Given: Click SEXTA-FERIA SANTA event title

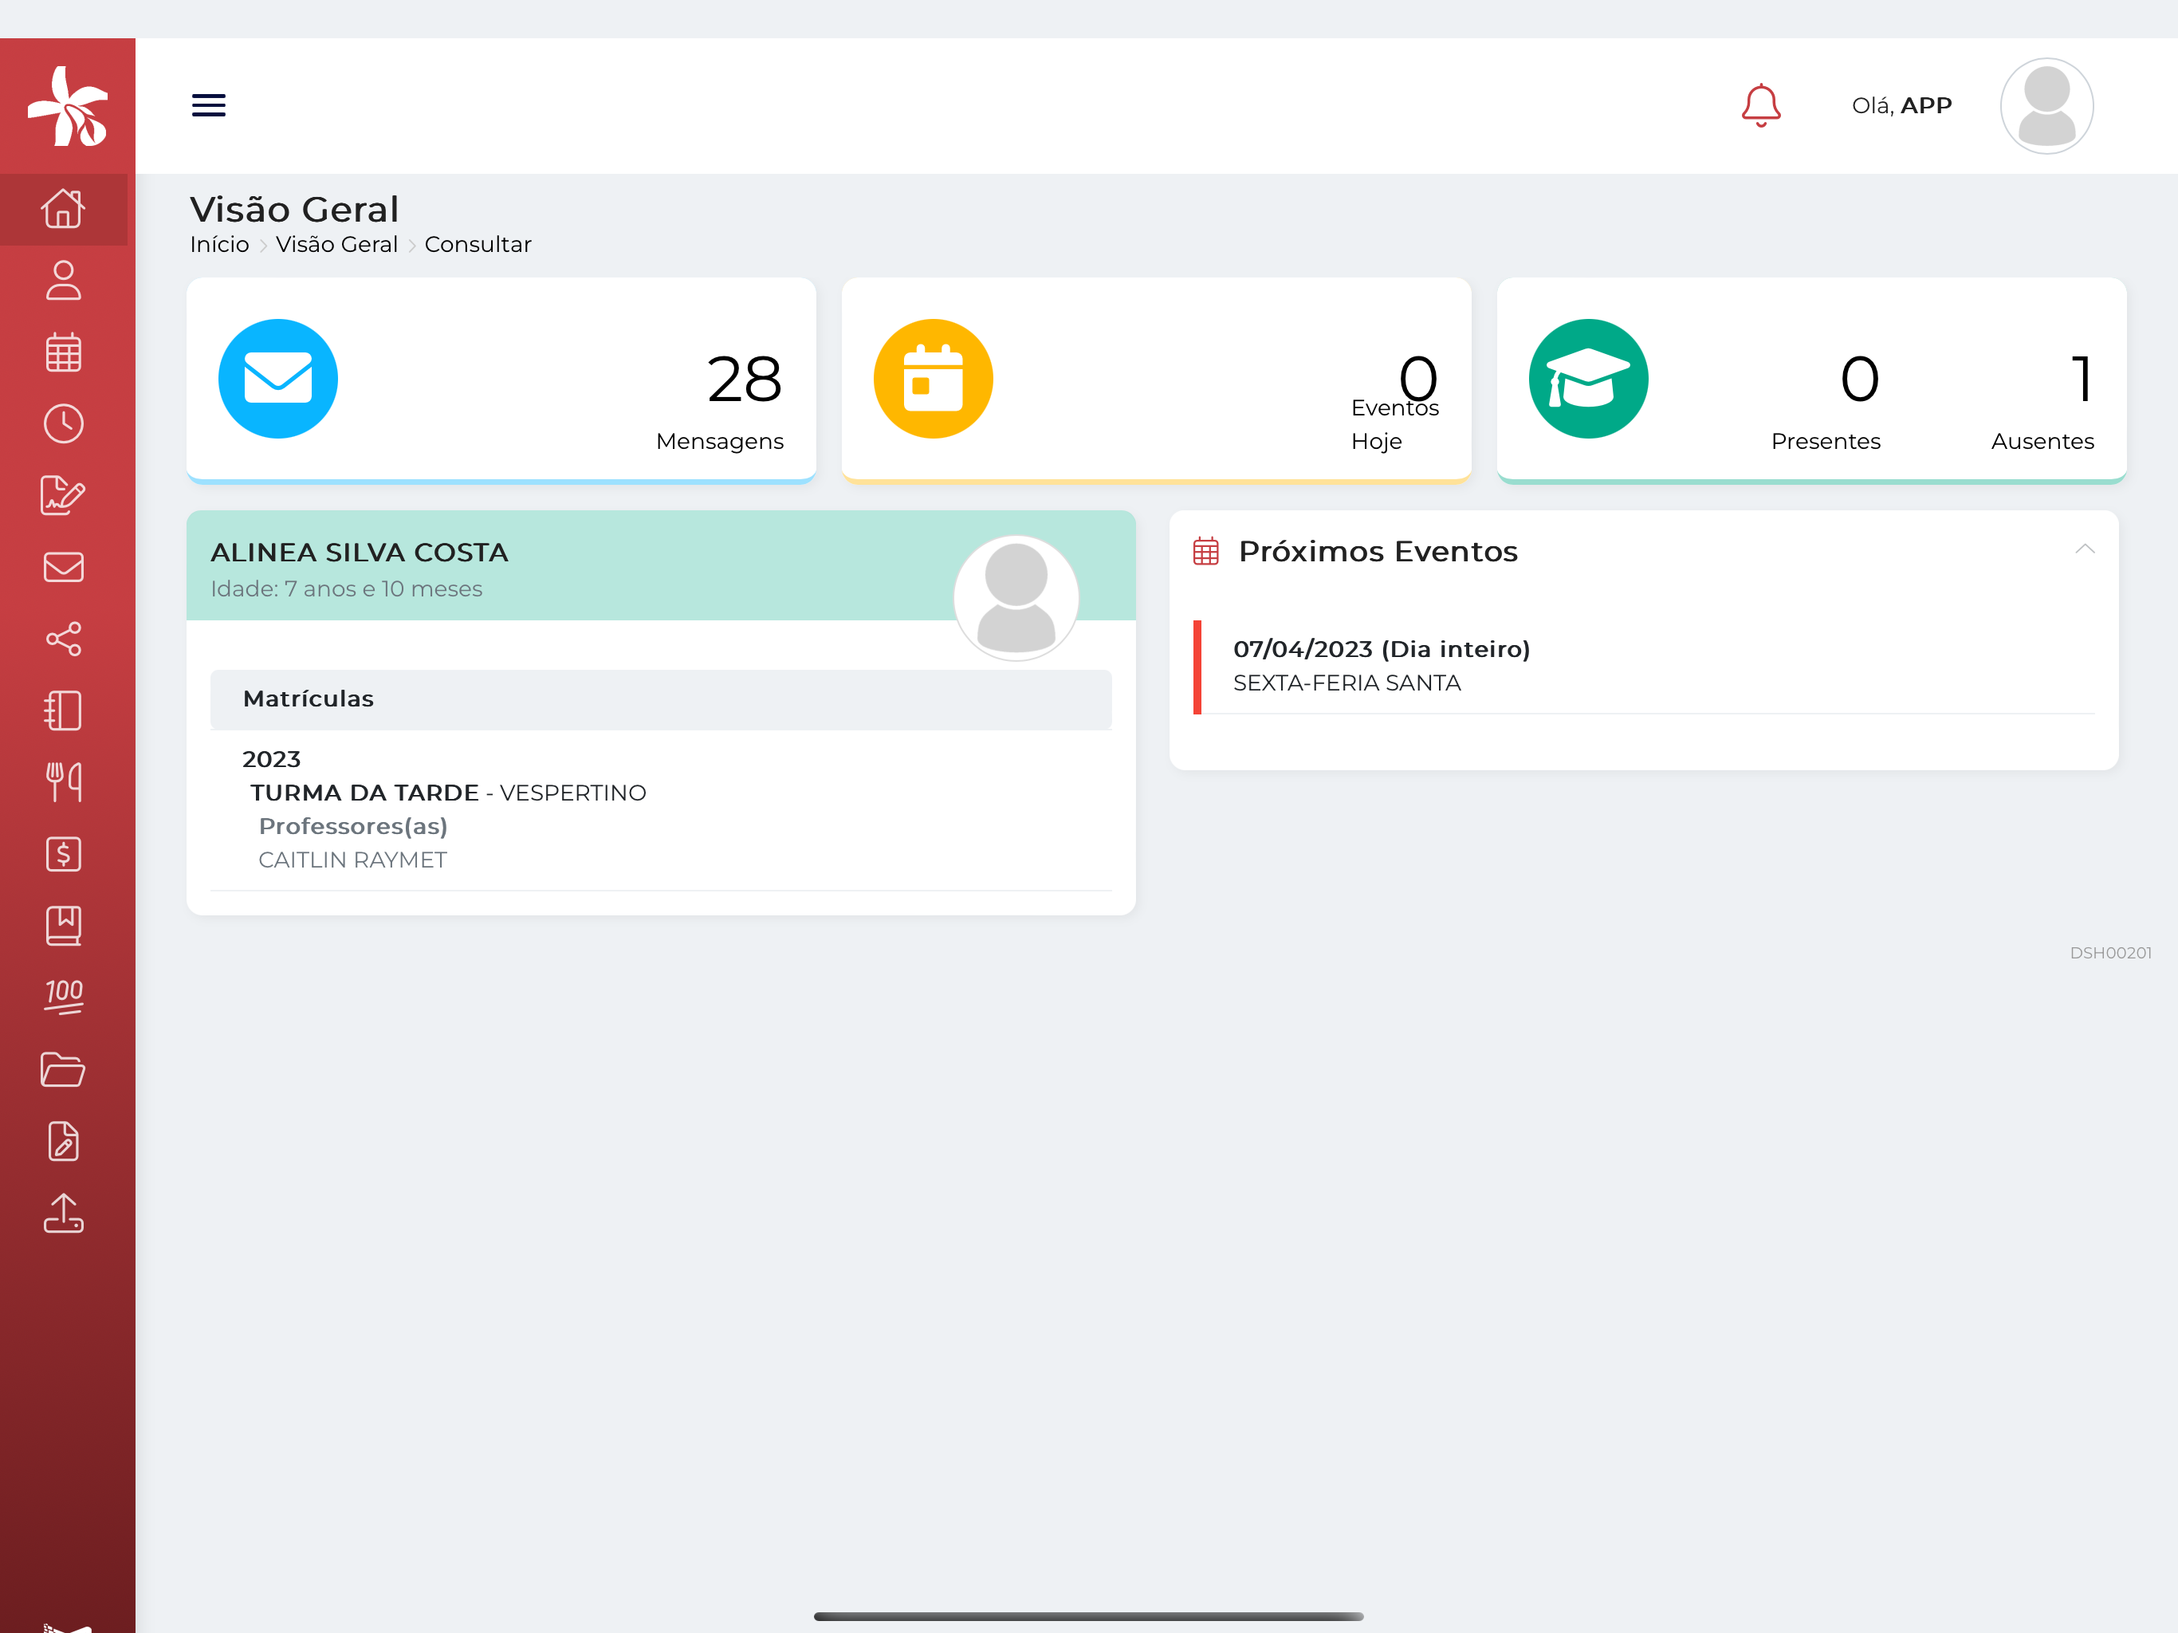Looking at the screenshot, I should pos(1347,683).
